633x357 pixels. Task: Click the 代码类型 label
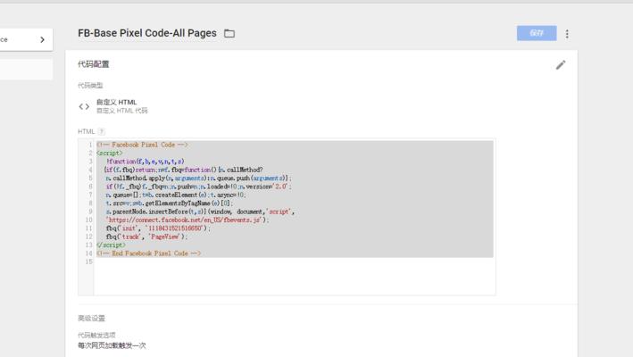click(x=90, y=86)
